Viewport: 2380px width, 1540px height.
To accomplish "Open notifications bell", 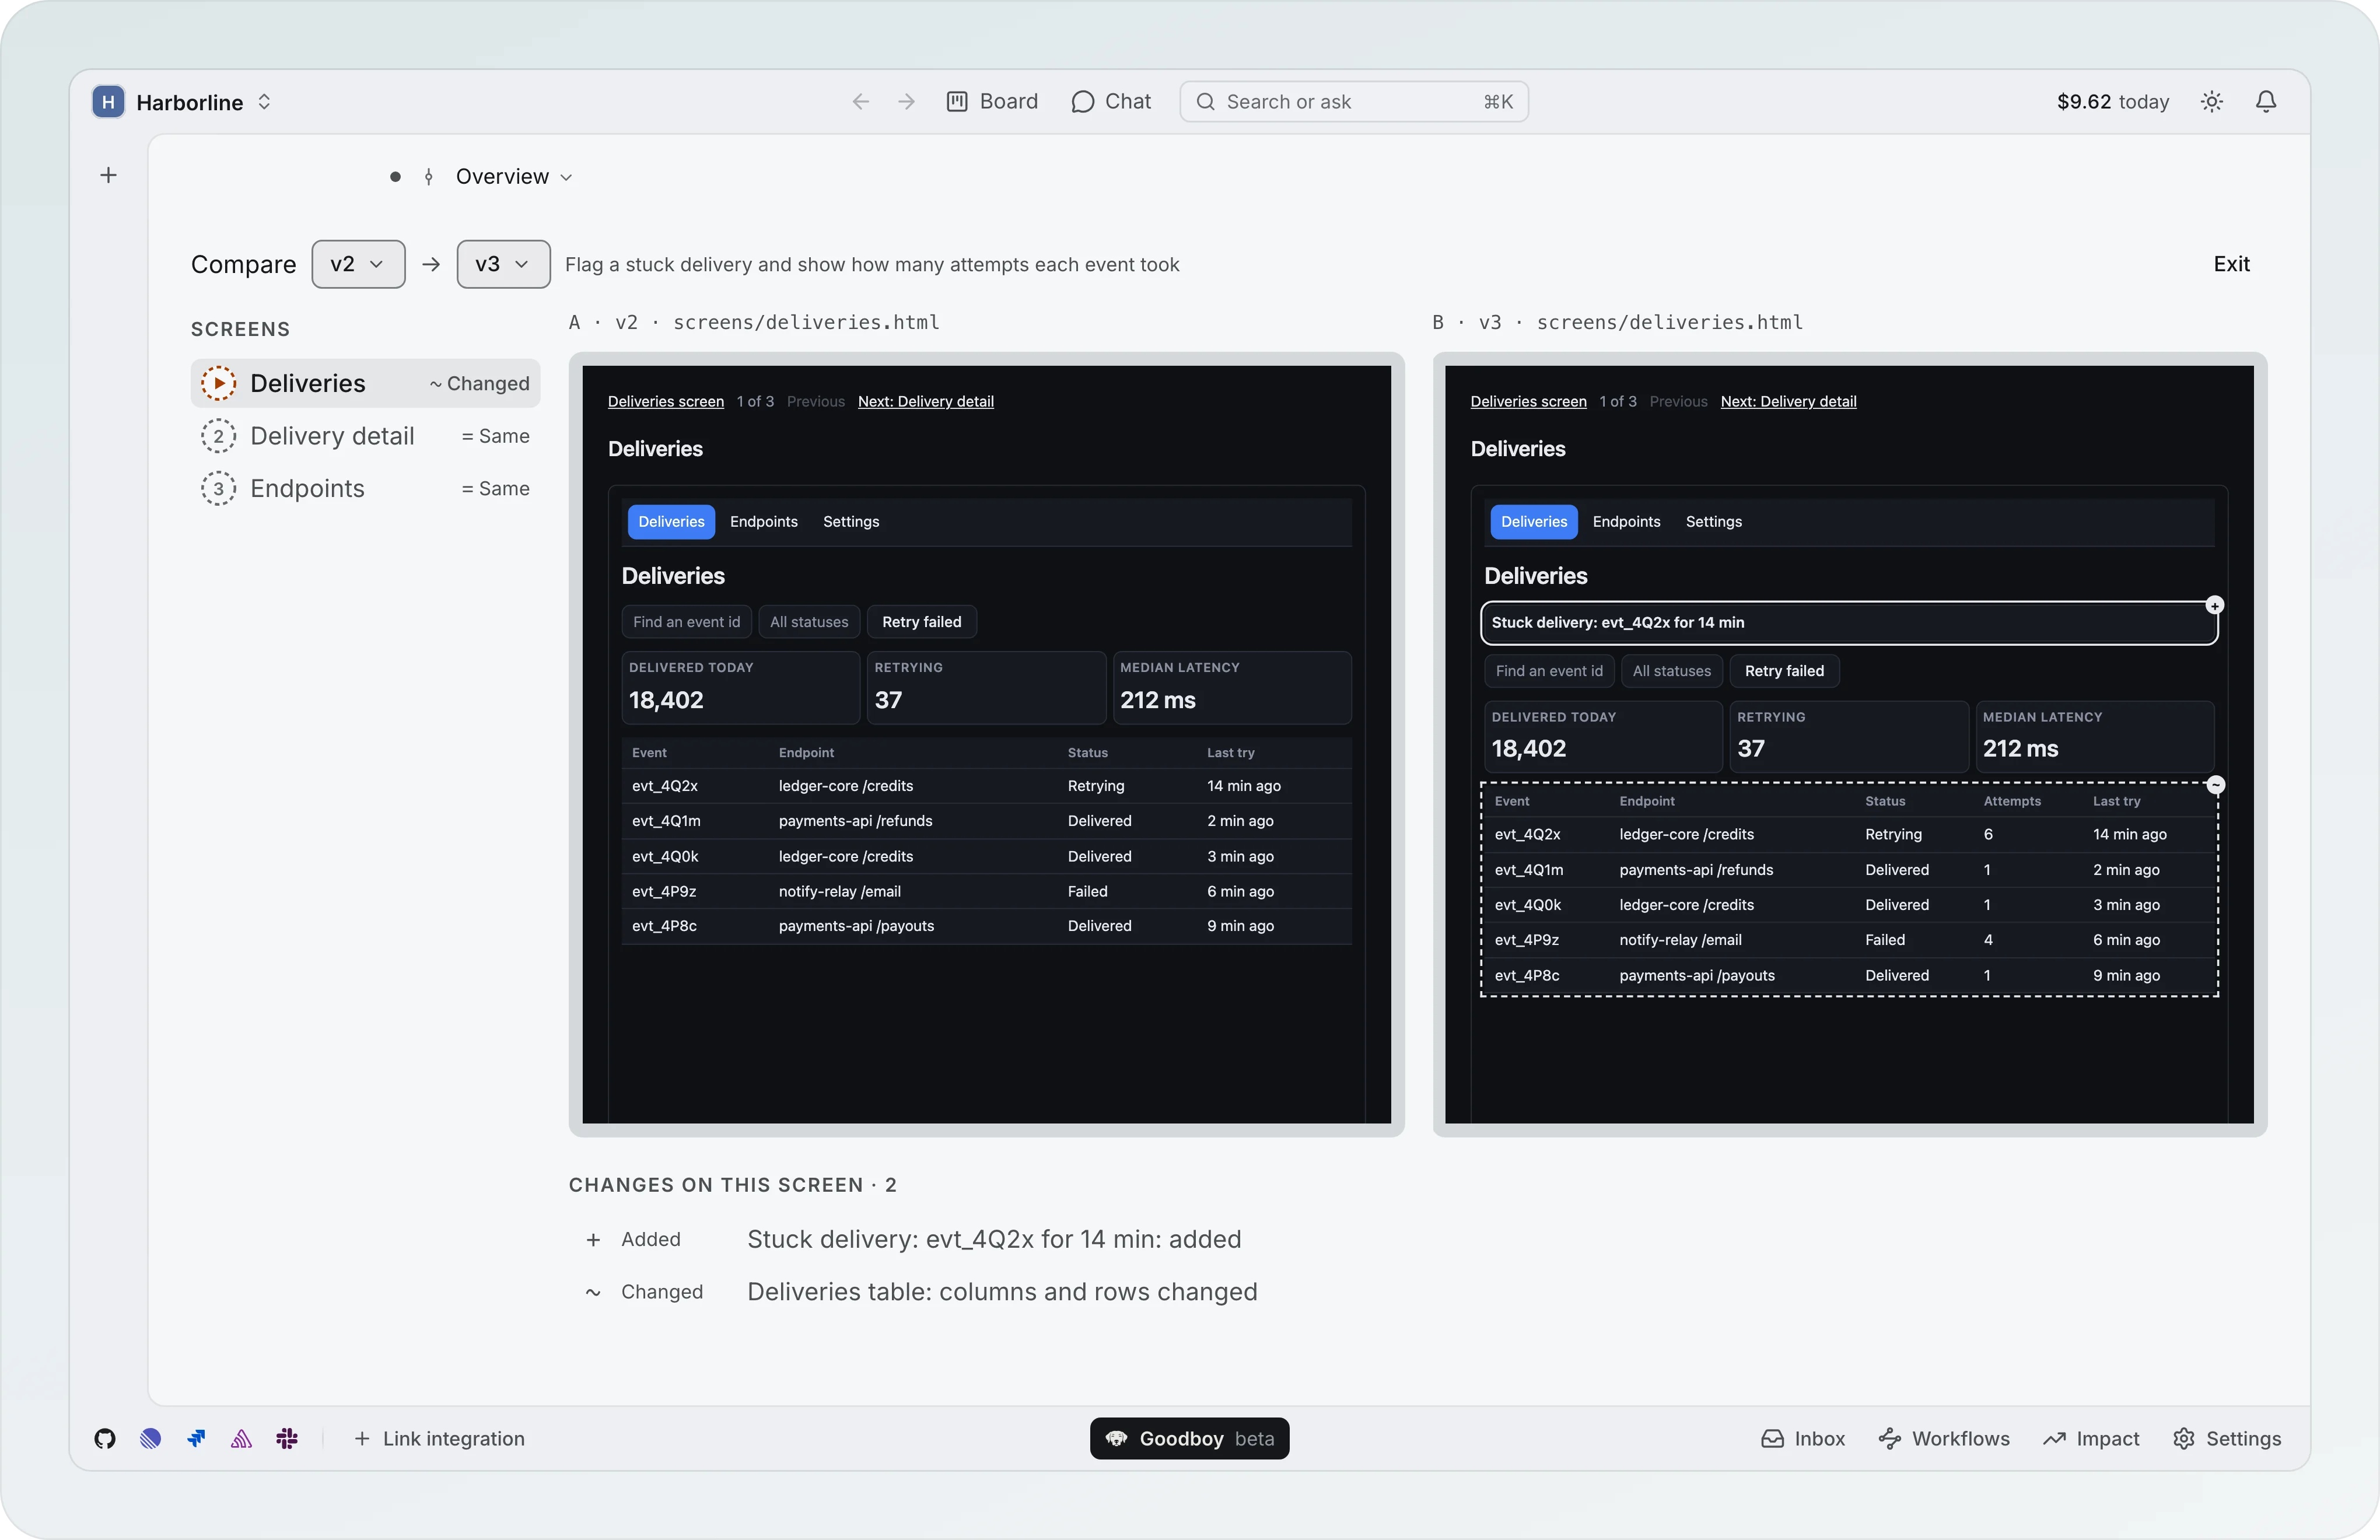I will point(2266,102).
